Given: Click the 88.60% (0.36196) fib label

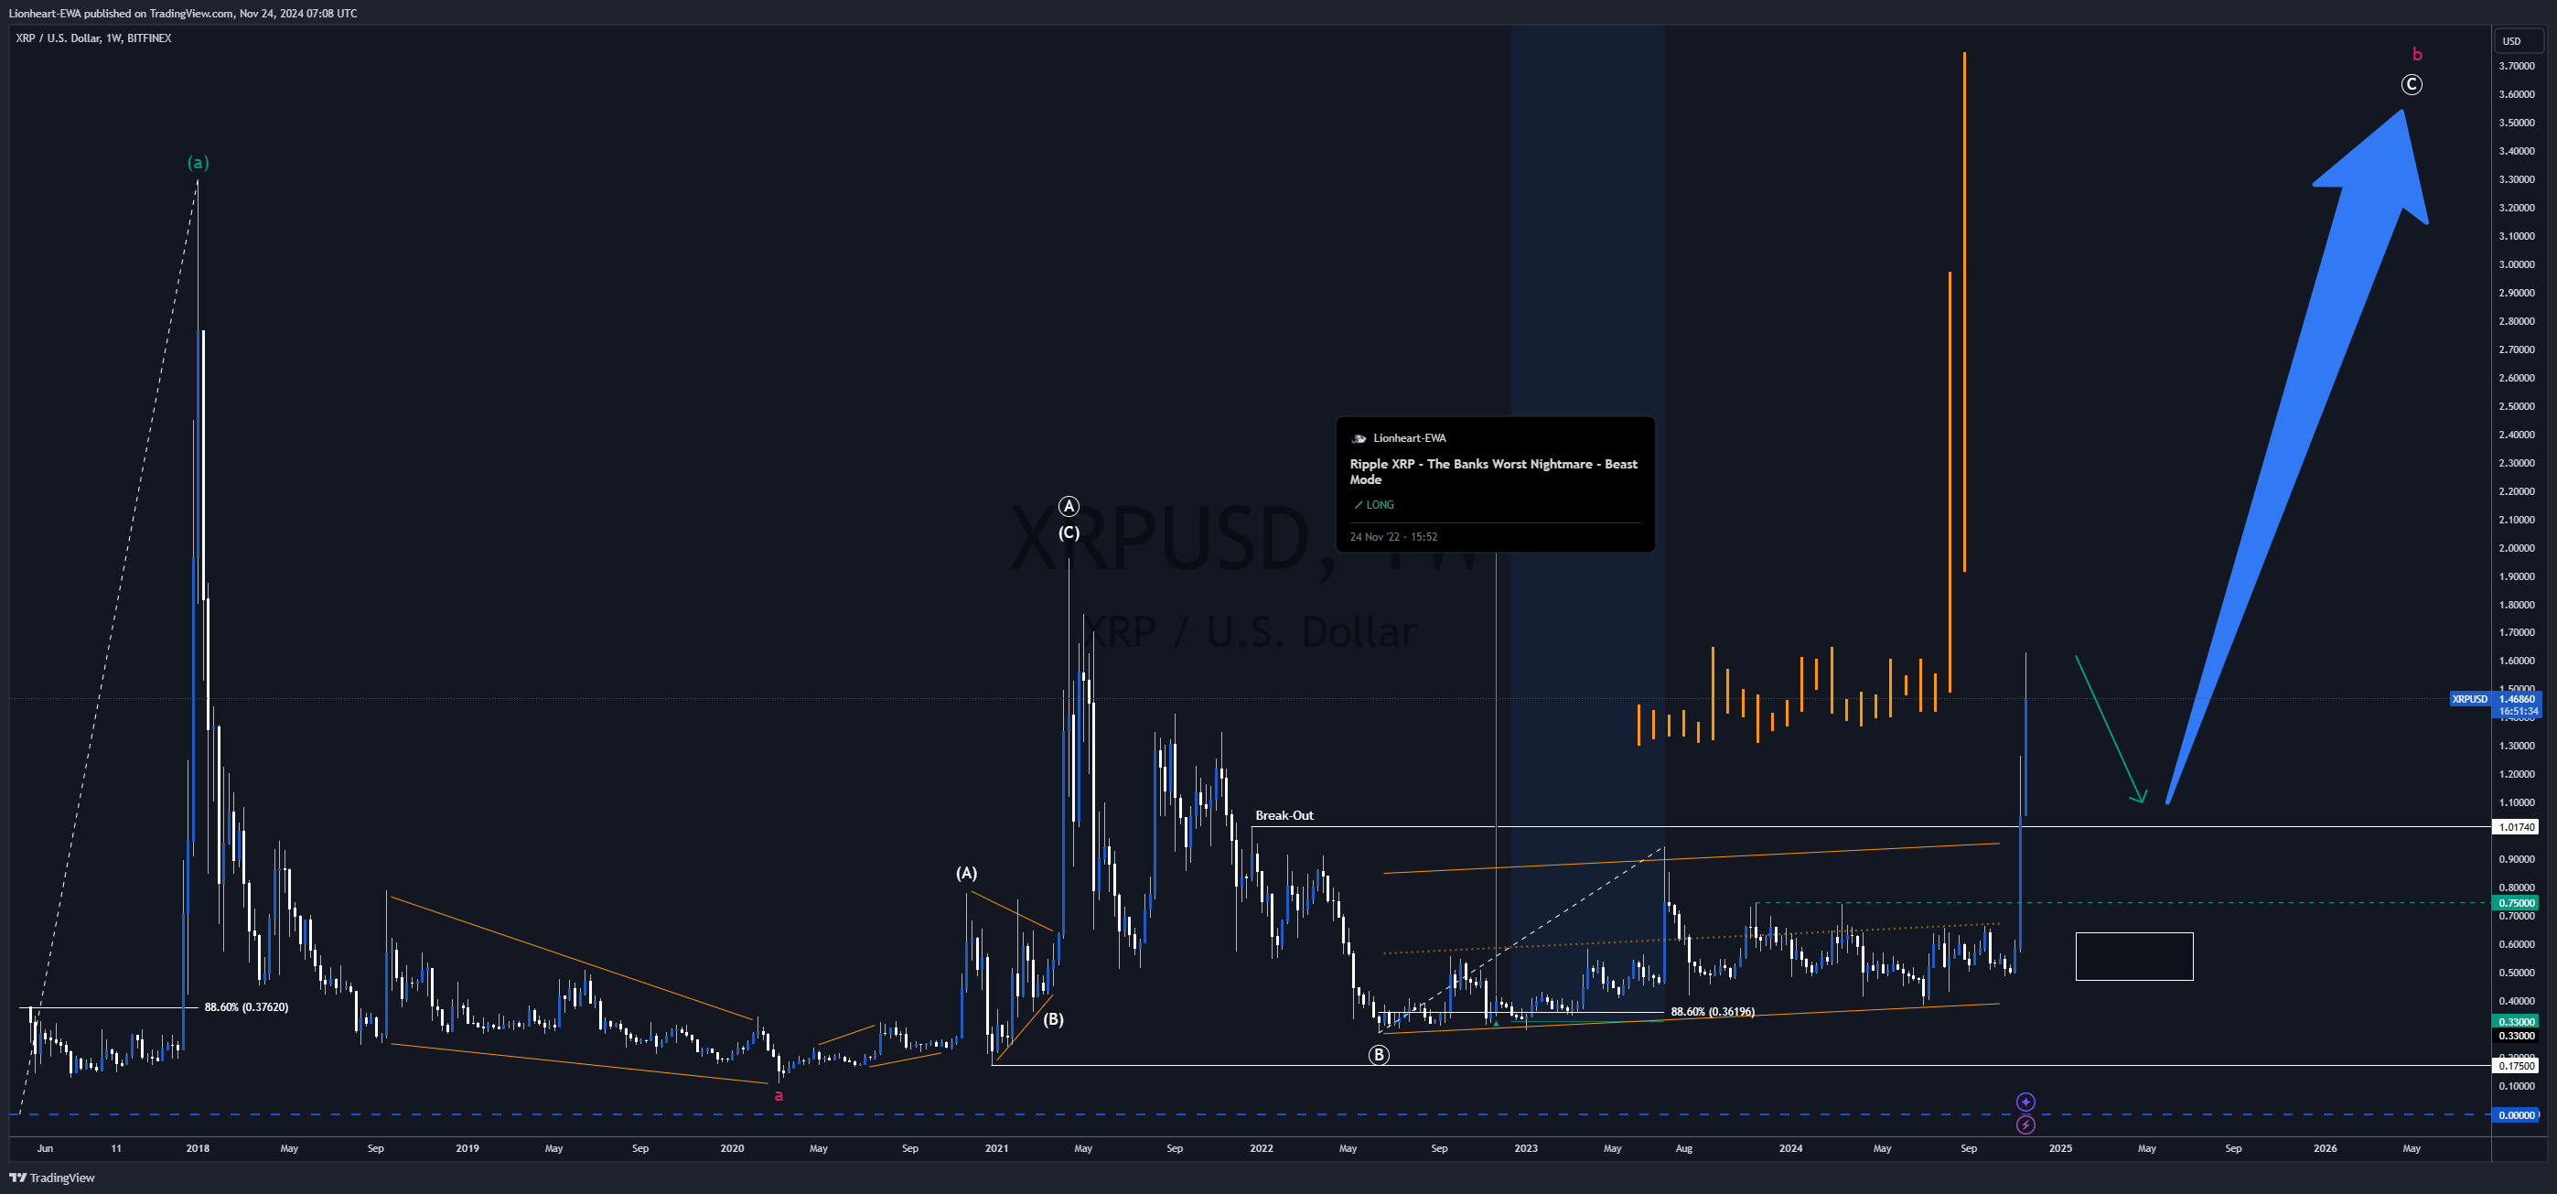Looking at the screenshot, I should click(1713, 1011).
